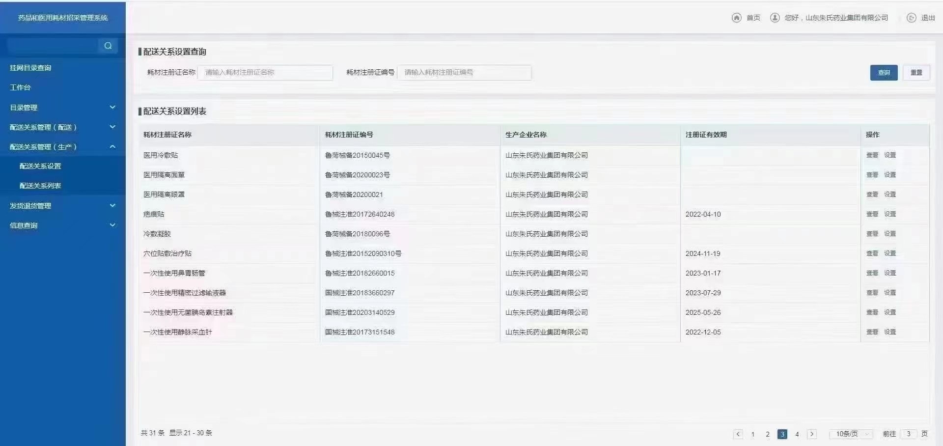
Task: Click the logout icon beside 退出
Action: 911,18
